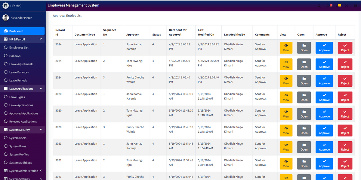Approve record 2024 for John Kamau Karanja
This screenshot has height=180, width=361.
324,48
